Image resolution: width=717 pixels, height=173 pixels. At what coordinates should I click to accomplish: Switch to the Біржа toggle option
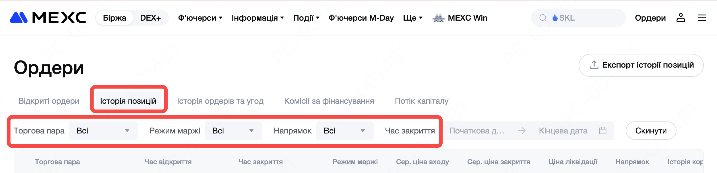tap(115, 18)
